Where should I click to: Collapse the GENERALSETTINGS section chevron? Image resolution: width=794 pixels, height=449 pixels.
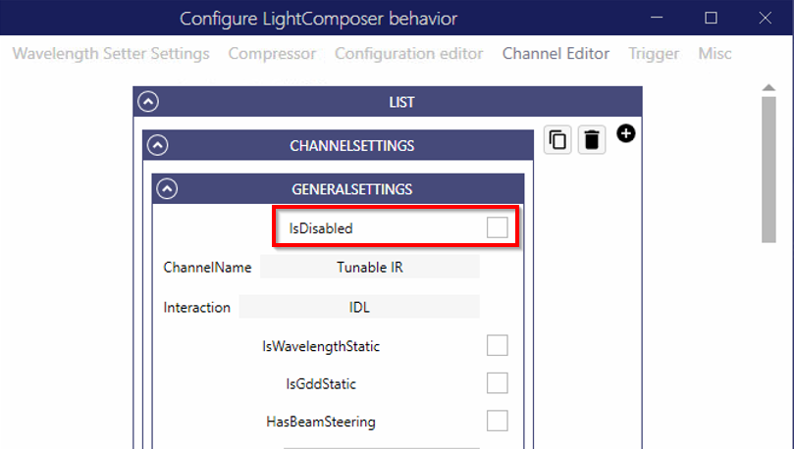pos(168,189)
